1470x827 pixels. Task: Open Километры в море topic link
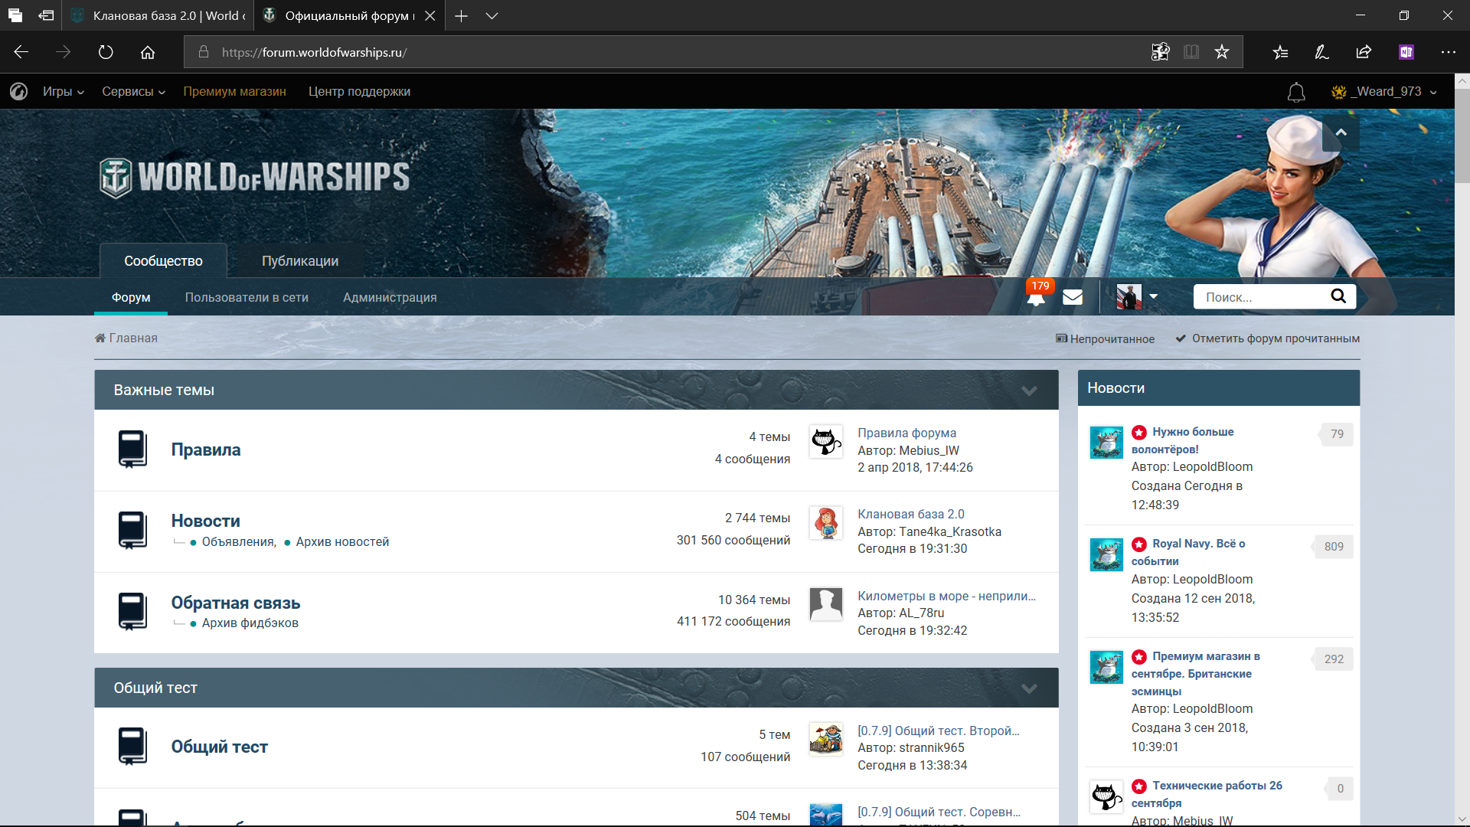[946, 596]
